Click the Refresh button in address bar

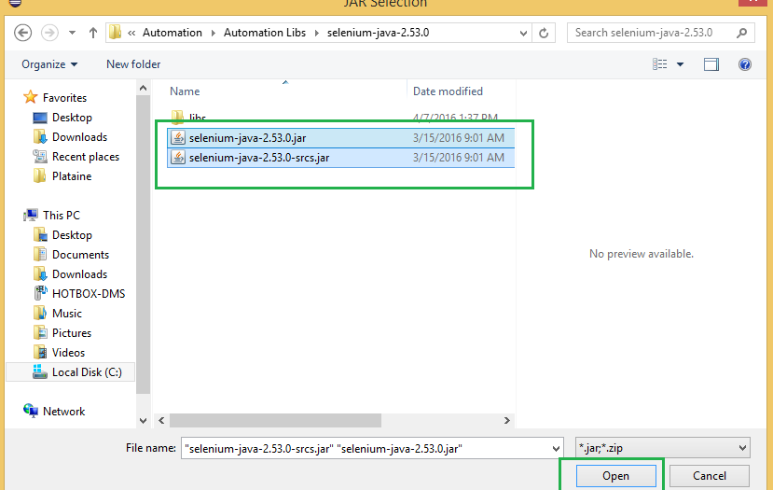click(544, 33)
